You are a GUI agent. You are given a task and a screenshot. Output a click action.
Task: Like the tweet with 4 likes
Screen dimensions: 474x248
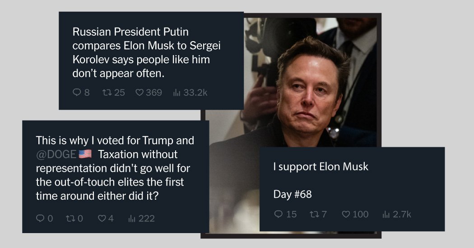click(102, 219)
